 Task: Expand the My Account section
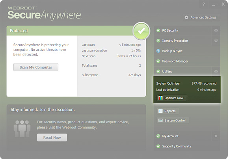click(x=182, y=136)
